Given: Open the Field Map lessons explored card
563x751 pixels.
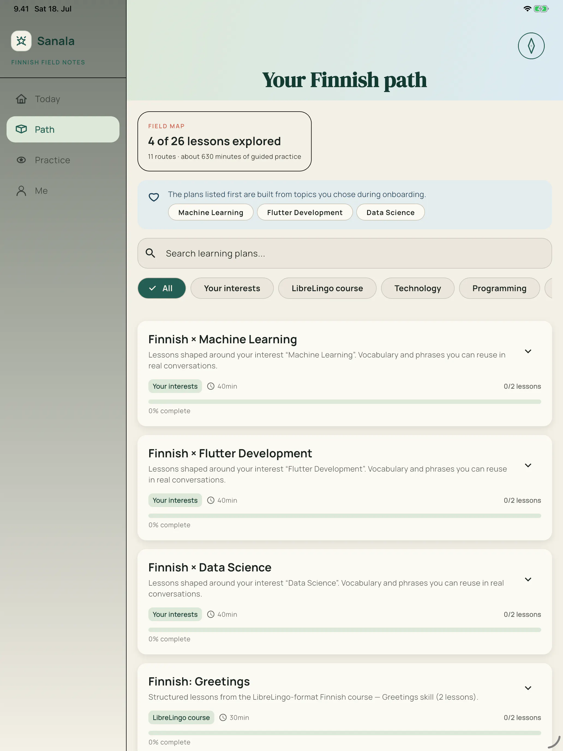Looking at the screenshot, I should click(224, 141).
